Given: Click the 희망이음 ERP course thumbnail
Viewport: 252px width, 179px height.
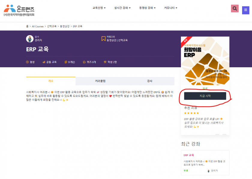Looking at the screenshot, I should click(x=205, y=61).
